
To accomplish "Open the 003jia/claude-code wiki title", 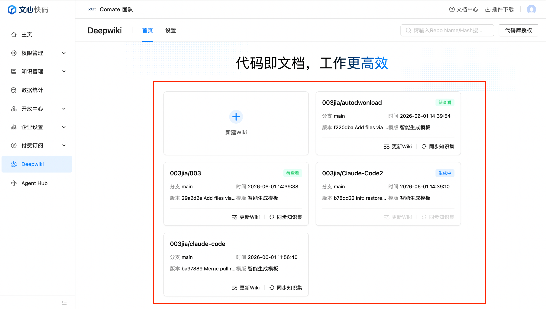I will (x=198, y=244).
